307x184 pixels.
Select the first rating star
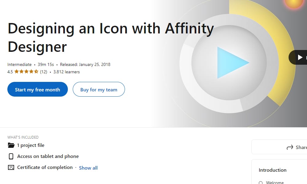click(x=17, y=71)
